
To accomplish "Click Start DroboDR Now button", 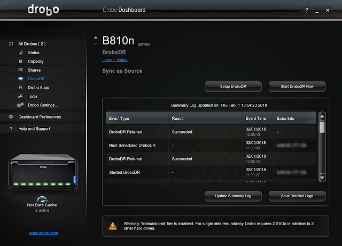I will [297, 87].
